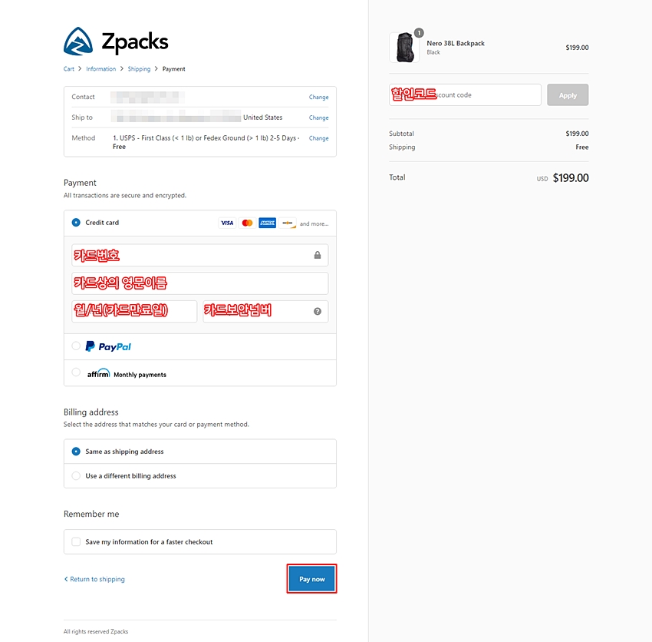This screenshot has height=642, width=652.
Task: Click the Mastercard icon
Action: pyautogui.click(x=248, y=223)
